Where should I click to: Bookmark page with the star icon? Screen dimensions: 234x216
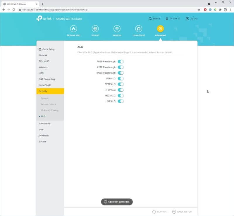coord(199,9)
